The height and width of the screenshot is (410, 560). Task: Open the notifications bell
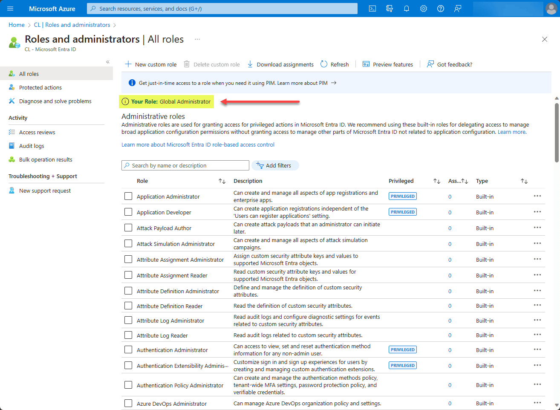pyautogui.click(x=407, y=9)
